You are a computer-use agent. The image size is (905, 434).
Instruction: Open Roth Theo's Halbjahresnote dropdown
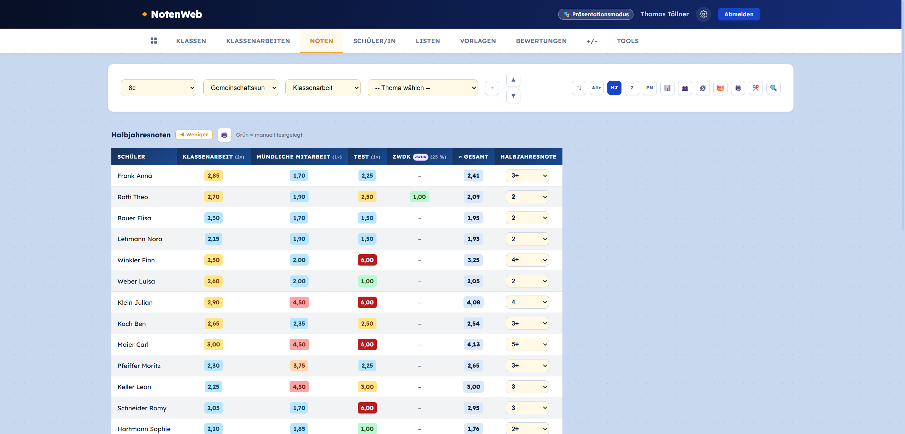tap(527, 197)
